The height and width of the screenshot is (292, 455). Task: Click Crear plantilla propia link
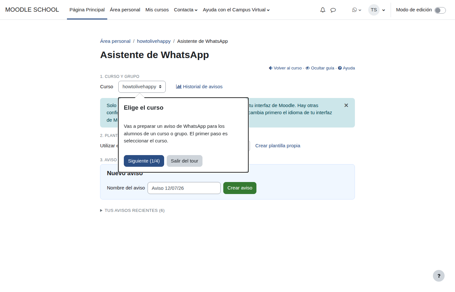(278, 146)
